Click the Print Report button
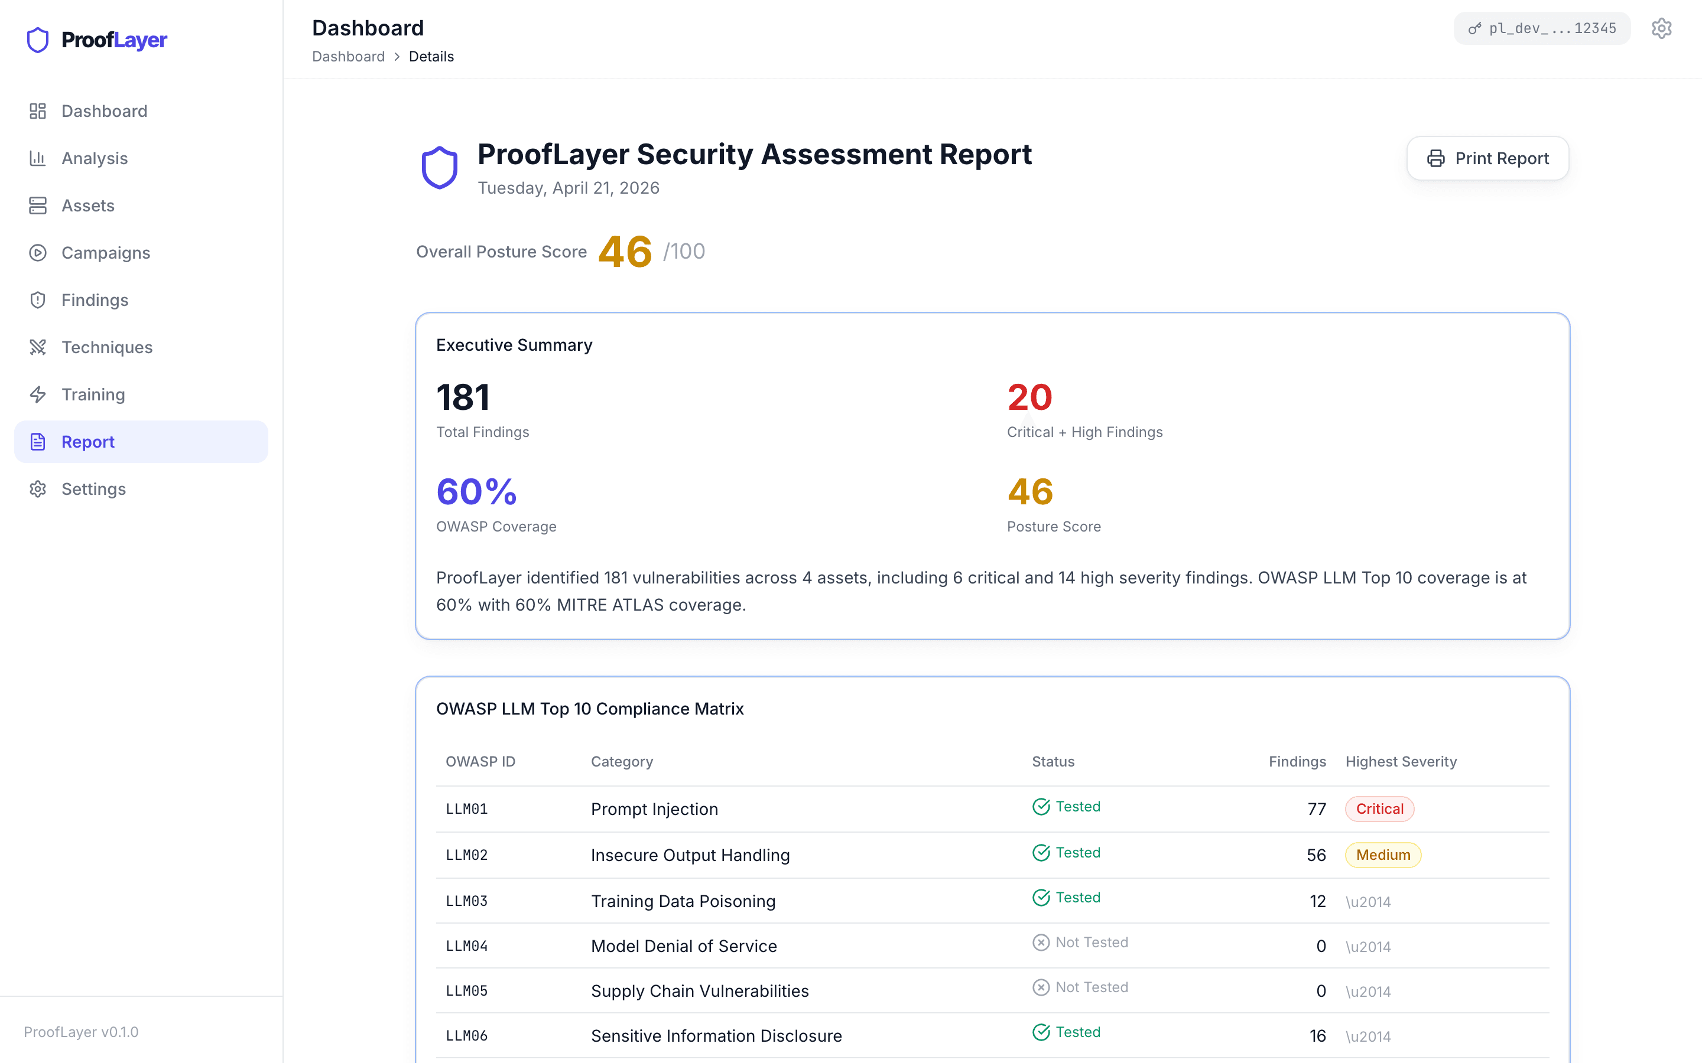The height and width of the screenshot is (1063, 1702). [1487, 158]
